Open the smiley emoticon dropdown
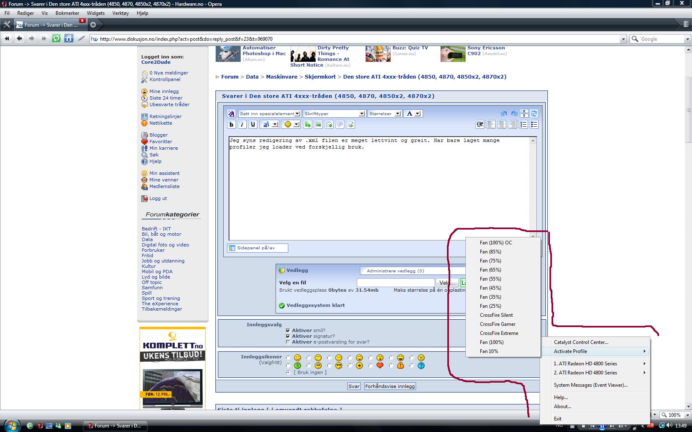The width and height of the screenshot is (692, 432). [291, 125]
